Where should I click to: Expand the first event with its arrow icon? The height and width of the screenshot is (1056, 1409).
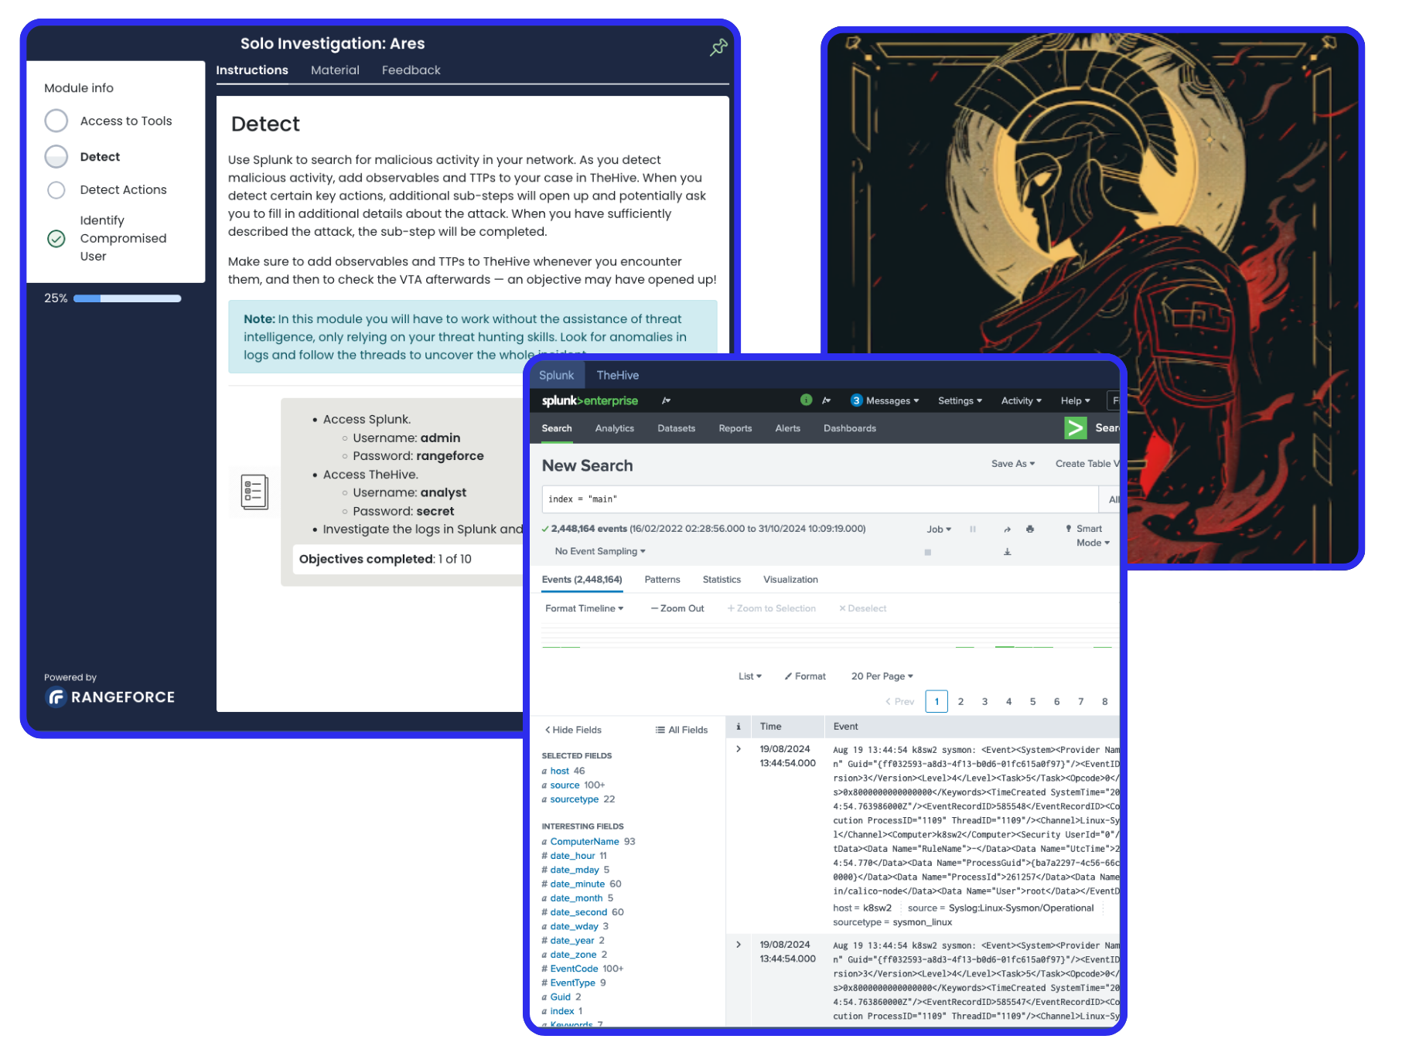[739, 748]
